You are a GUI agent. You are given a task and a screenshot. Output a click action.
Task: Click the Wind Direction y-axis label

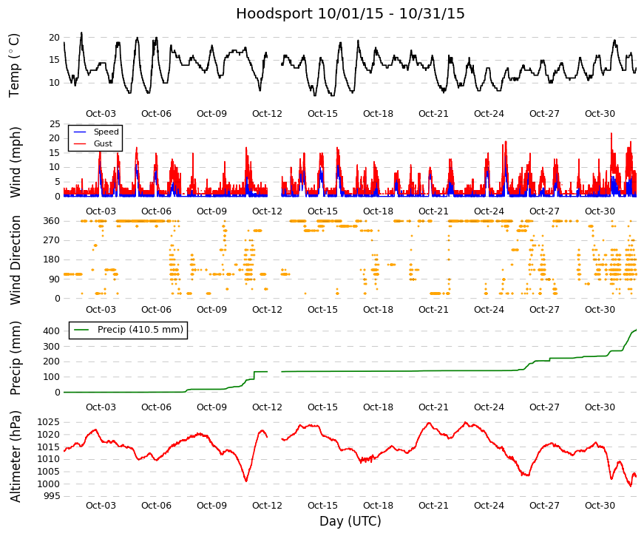[15, 260]
